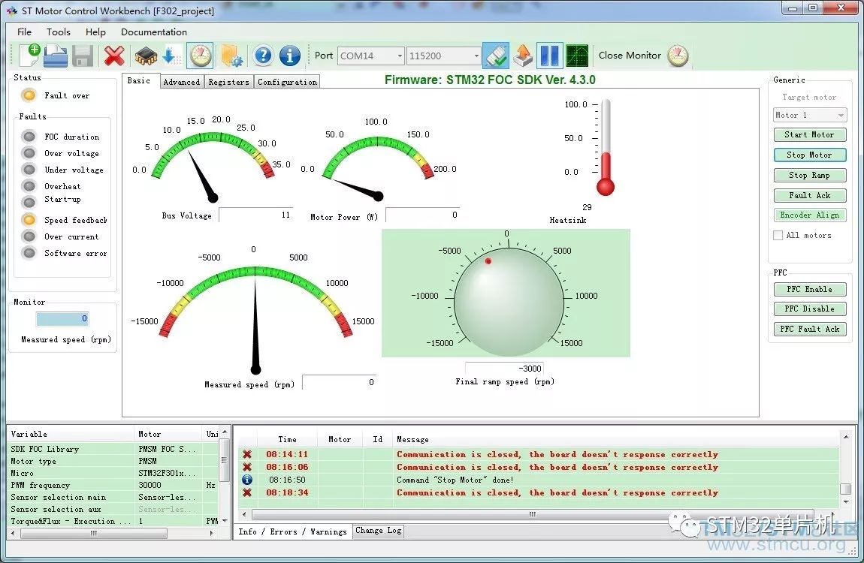864x563 pixels.
Task: Open the Documentation menu
Action: (x=154, y=32)
